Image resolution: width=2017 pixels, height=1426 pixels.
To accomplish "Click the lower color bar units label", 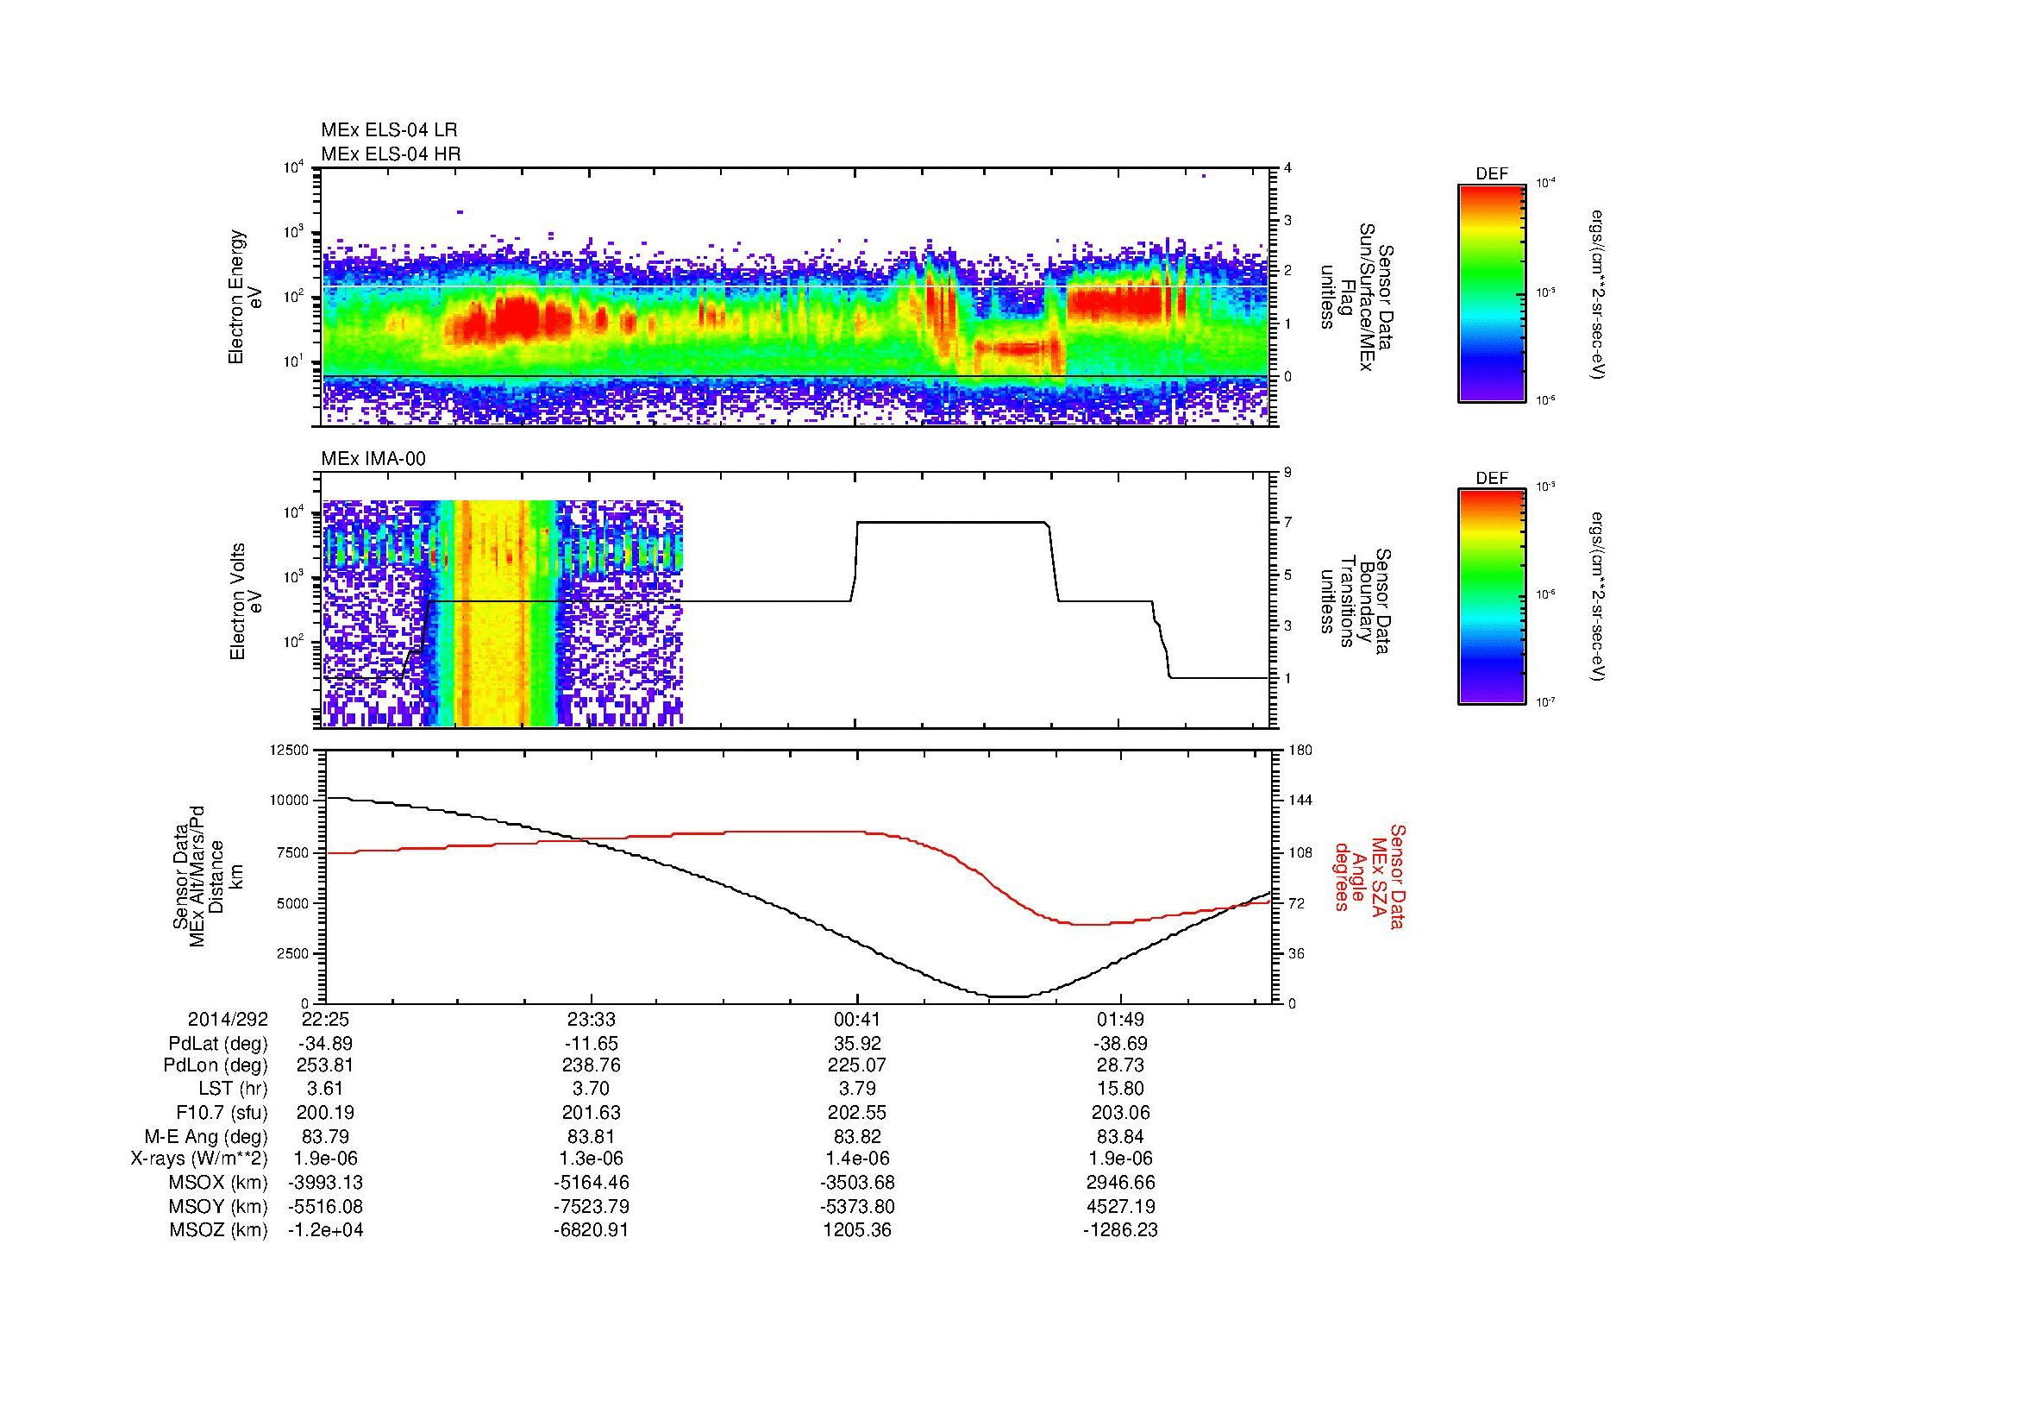I will [1598, 599].
